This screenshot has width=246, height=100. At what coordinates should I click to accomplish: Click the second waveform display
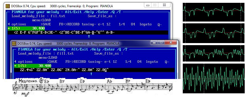coord(214,33)
